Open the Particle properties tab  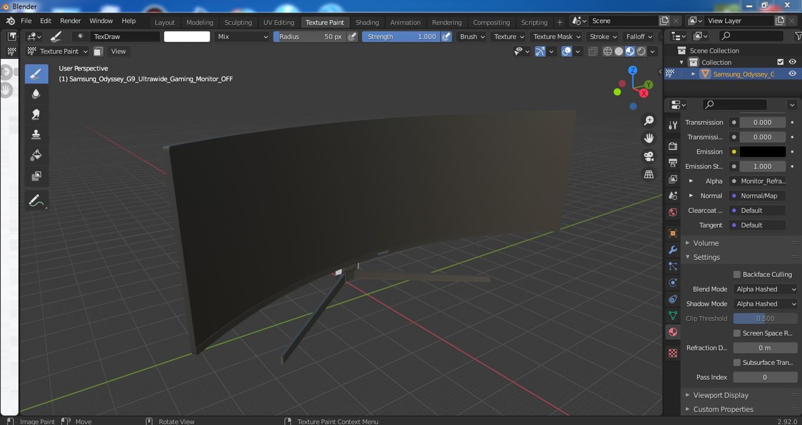(x=673, y=266)
